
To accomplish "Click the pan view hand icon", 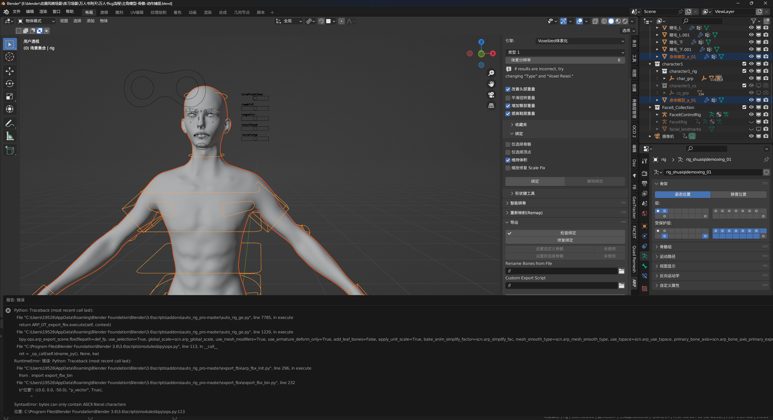I will (491, 84).
